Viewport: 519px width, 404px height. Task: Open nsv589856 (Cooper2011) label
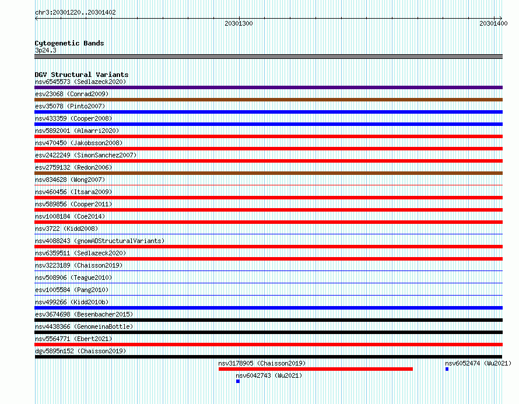click(x=73, y=204)
